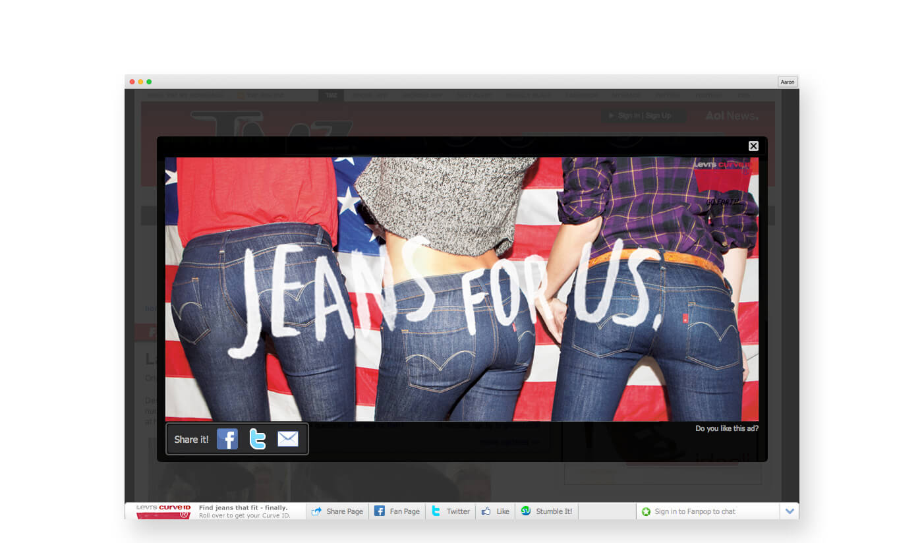Expand the chat bar chevron arrow

click(x=790, y=511)
